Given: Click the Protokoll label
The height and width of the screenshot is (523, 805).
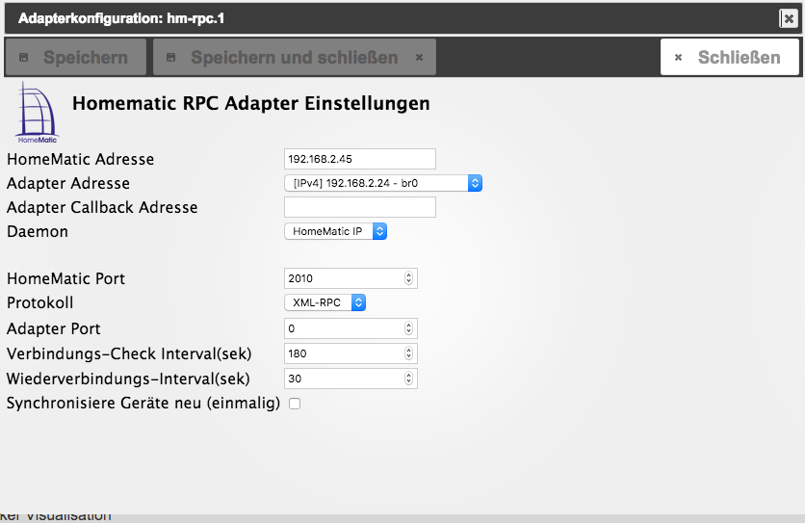Looking at the screenshot, I should [40, 302].
